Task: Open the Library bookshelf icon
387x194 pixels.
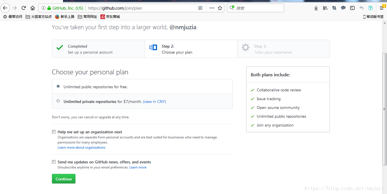Action: [x=325, y=8]
